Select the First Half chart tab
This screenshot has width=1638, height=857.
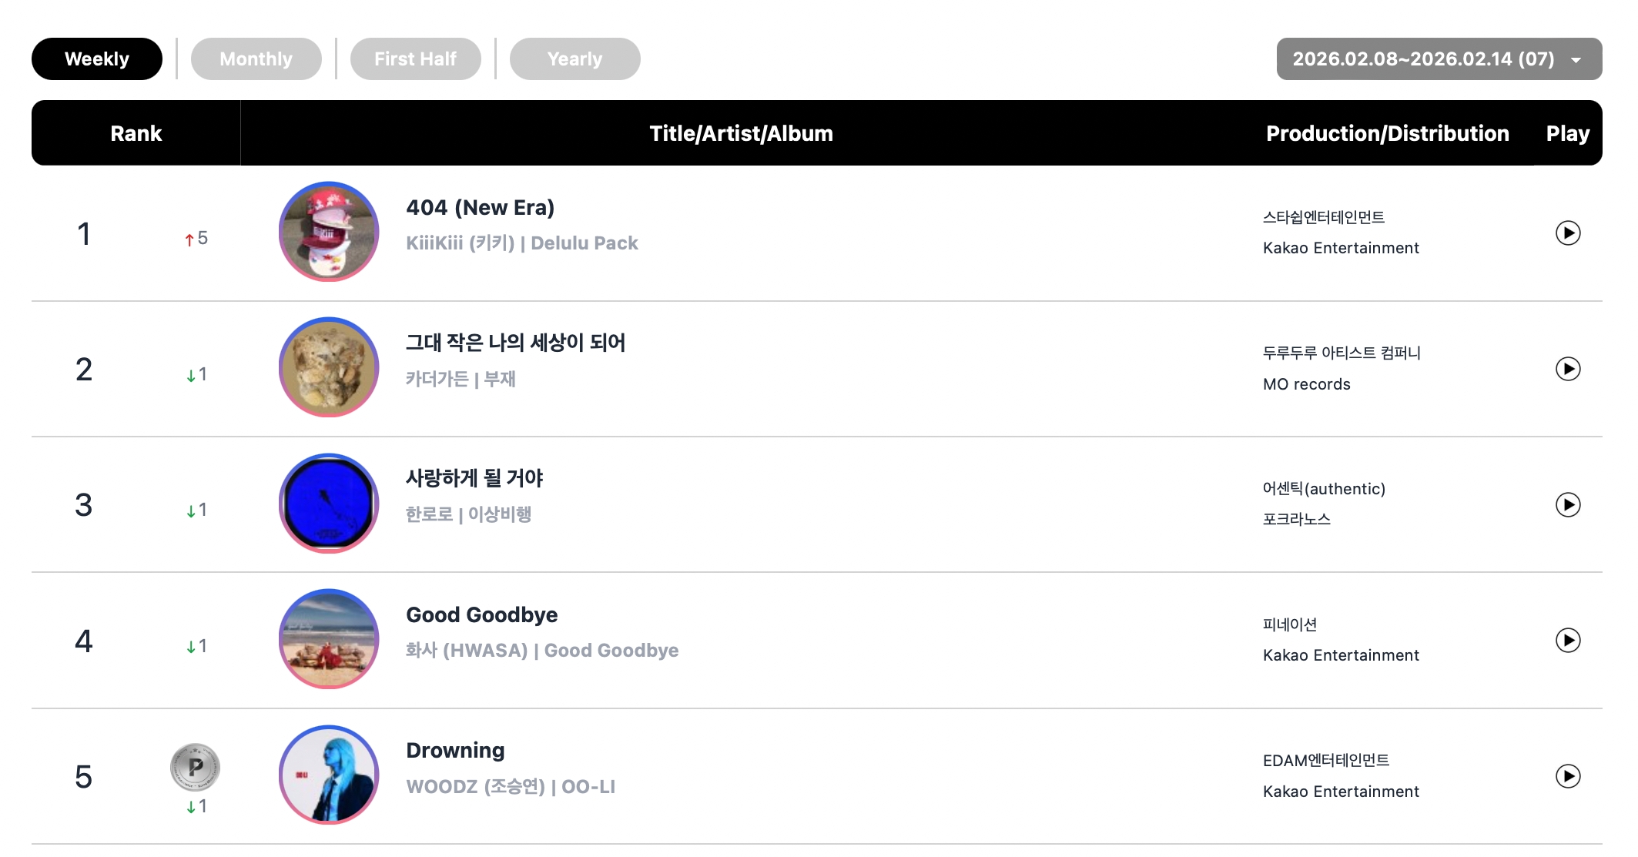(x=415, y=59)
